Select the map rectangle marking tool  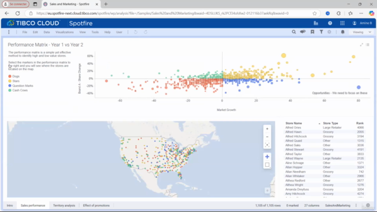(267, 165)
